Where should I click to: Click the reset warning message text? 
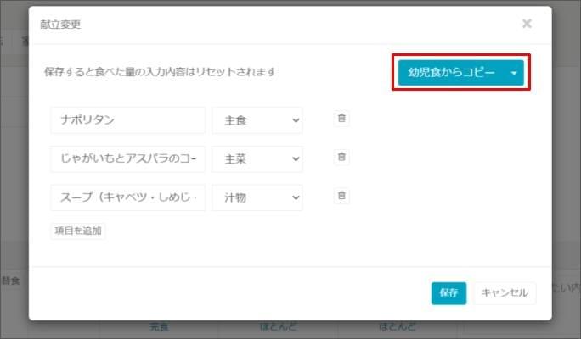[x=160, y=73]
